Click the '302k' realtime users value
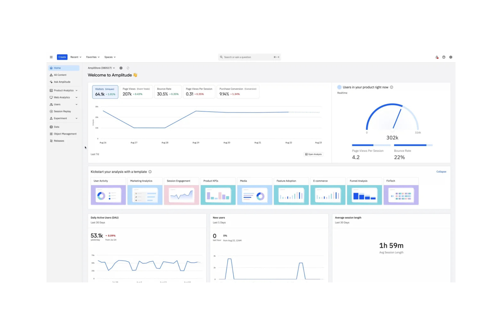This screenshot has width=502, height=335. coord(392,138)
